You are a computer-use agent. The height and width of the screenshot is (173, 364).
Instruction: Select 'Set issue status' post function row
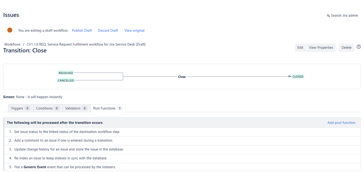(x=182, y=132)
